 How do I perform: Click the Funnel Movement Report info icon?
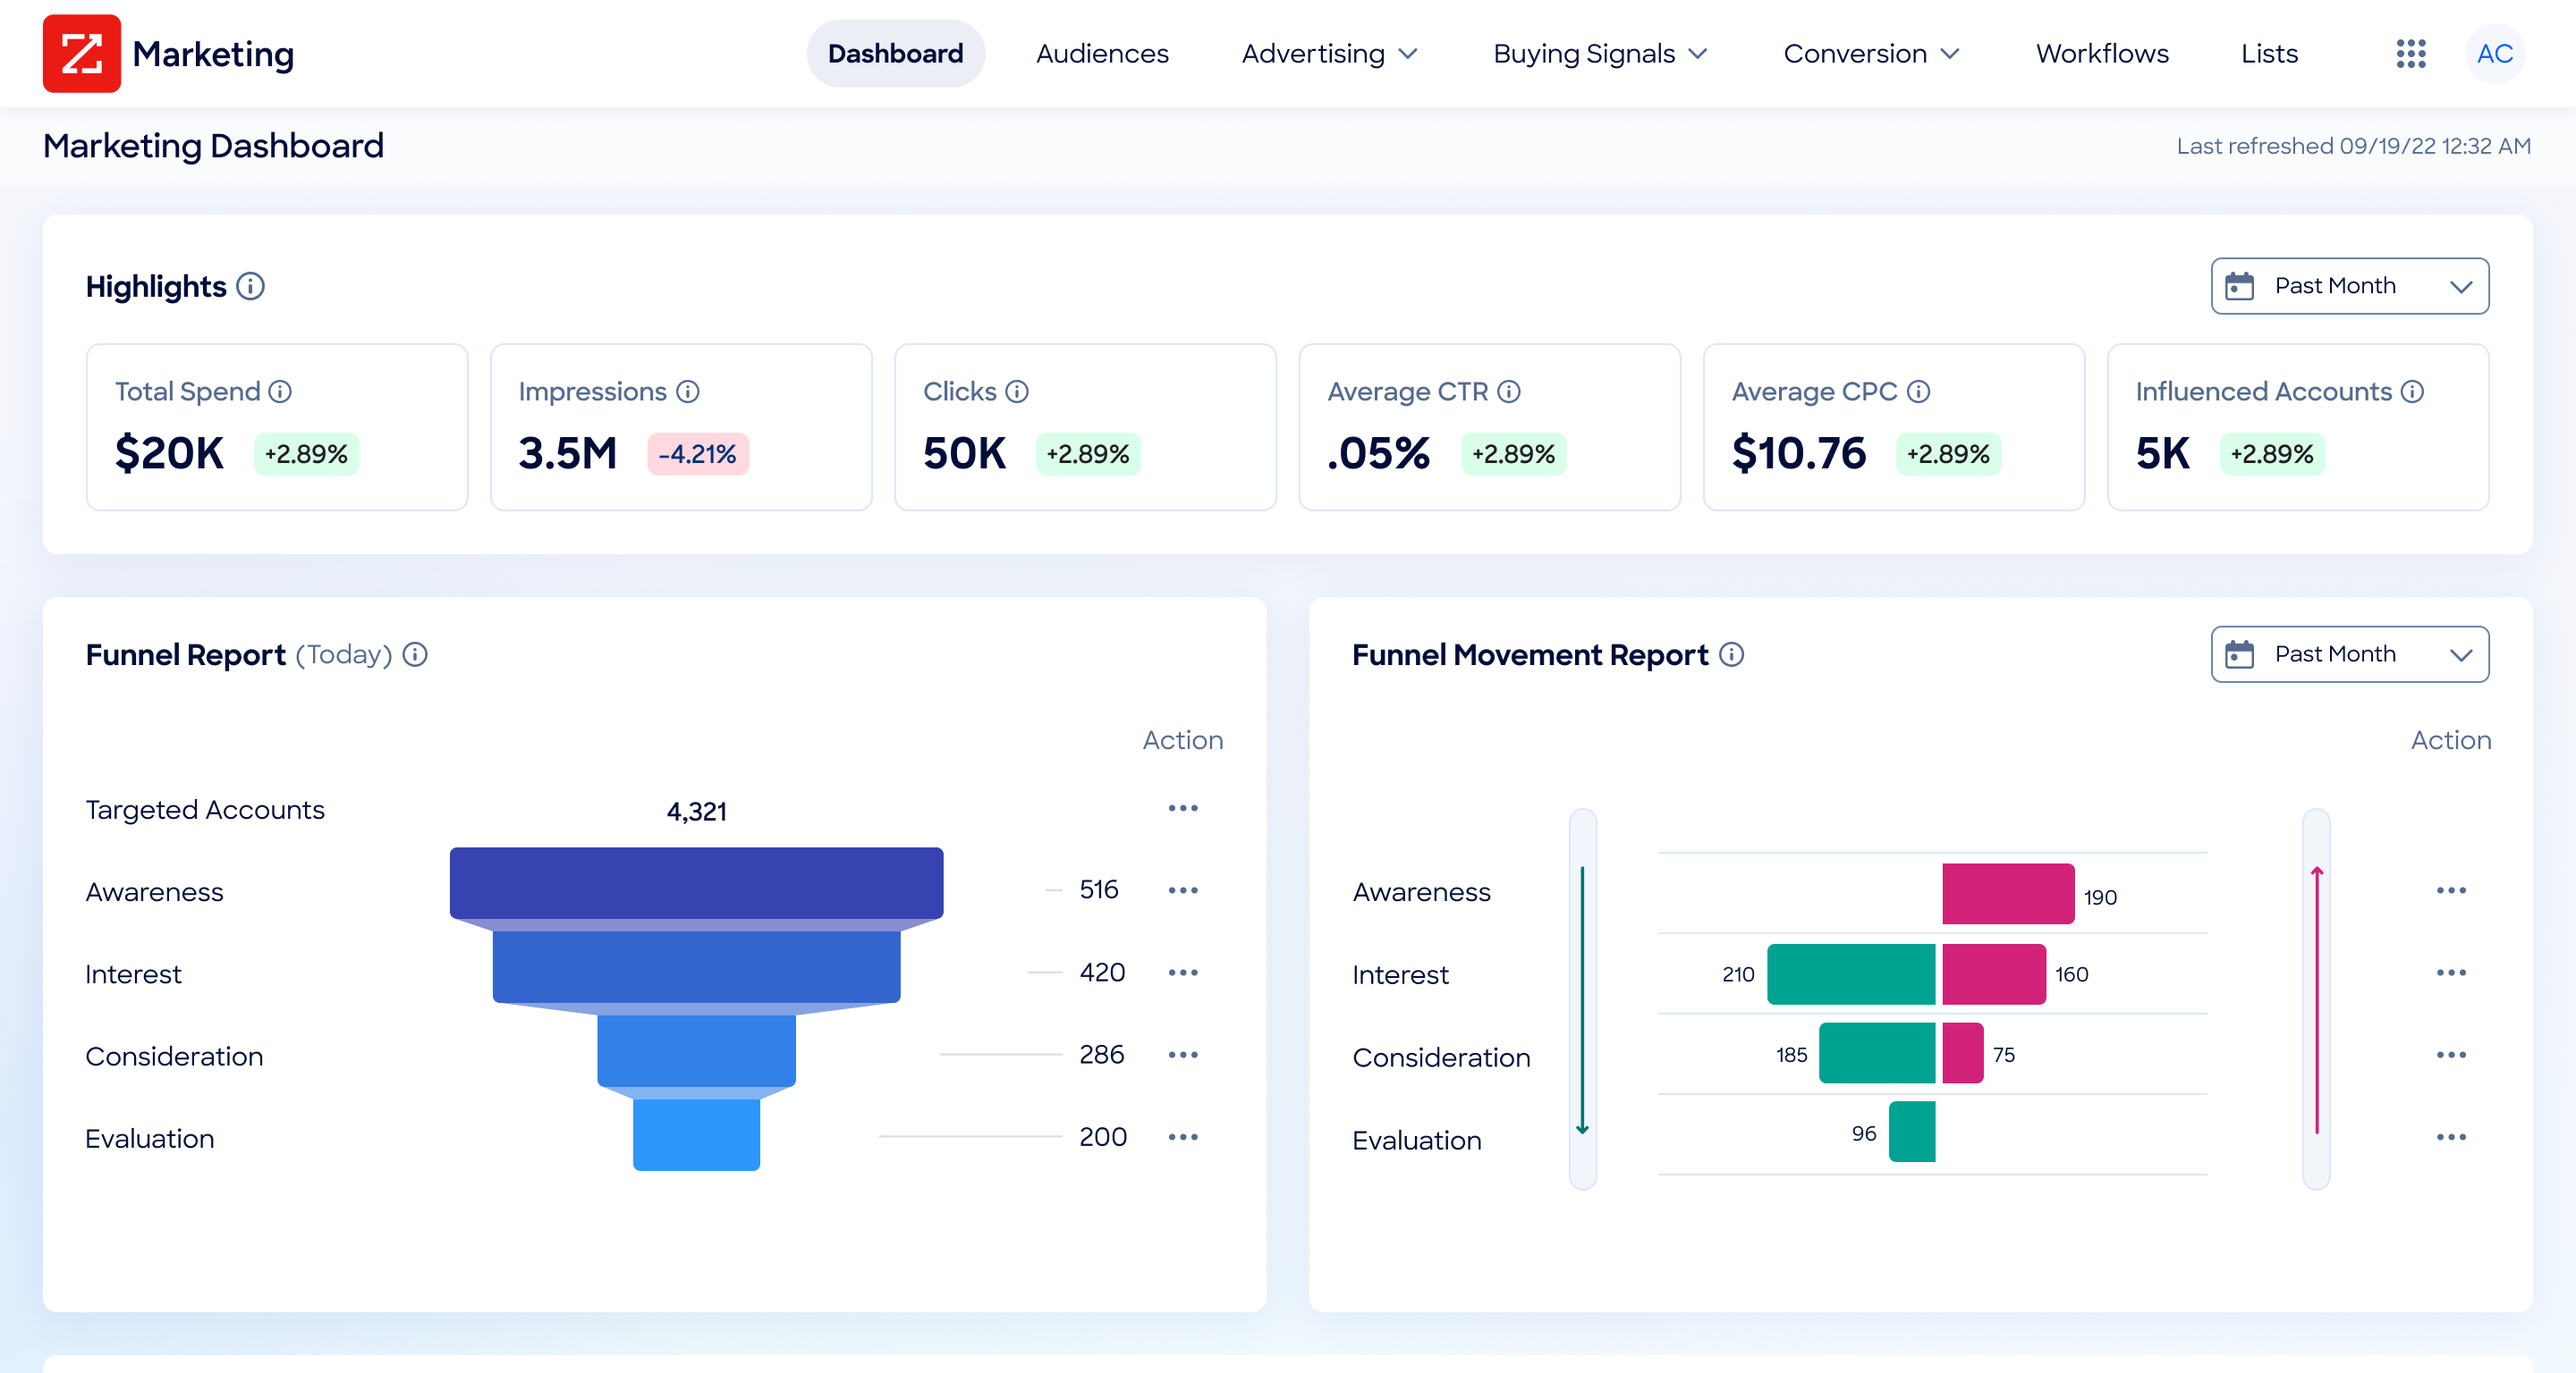pos(1731,654)
